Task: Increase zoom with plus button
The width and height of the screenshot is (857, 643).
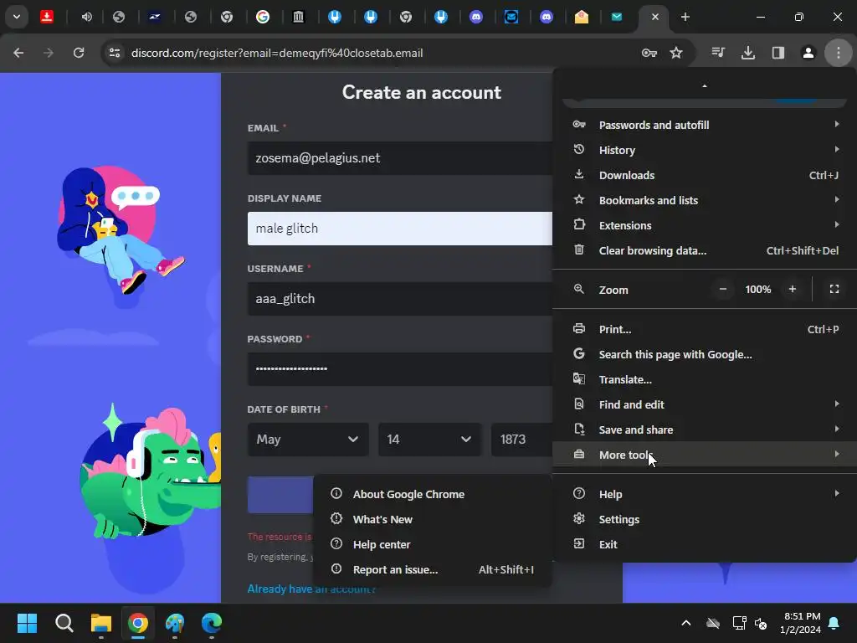Action: point(793,289)
